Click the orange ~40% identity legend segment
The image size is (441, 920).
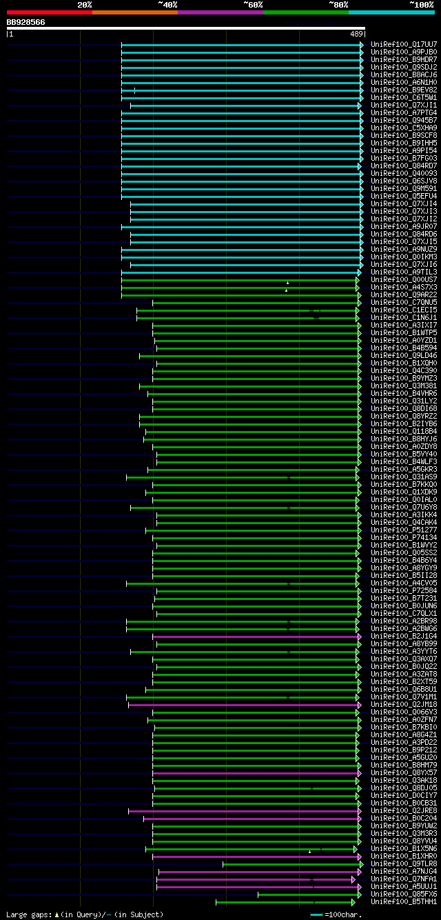click(x=135, y=12)
